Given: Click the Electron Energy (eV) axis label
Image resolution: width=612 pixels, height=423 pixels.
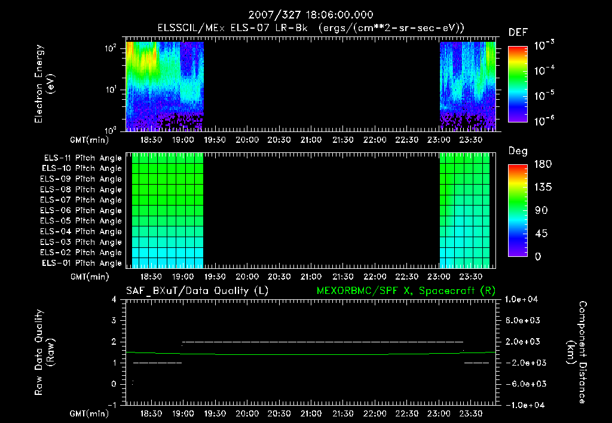Looking at the screenshot, I should [x=44, y=84].
